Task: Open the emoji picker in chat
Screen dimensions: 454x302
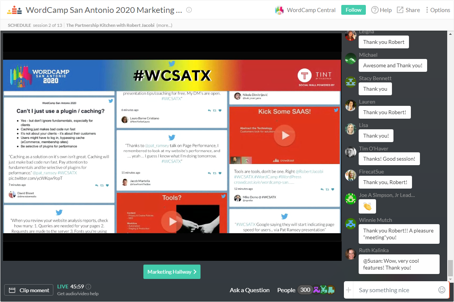Action: point(442,290)
